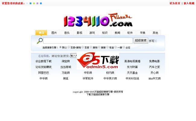196x121 pixels.
Task: Click 设为首页 link
Action: pos(175,3)
